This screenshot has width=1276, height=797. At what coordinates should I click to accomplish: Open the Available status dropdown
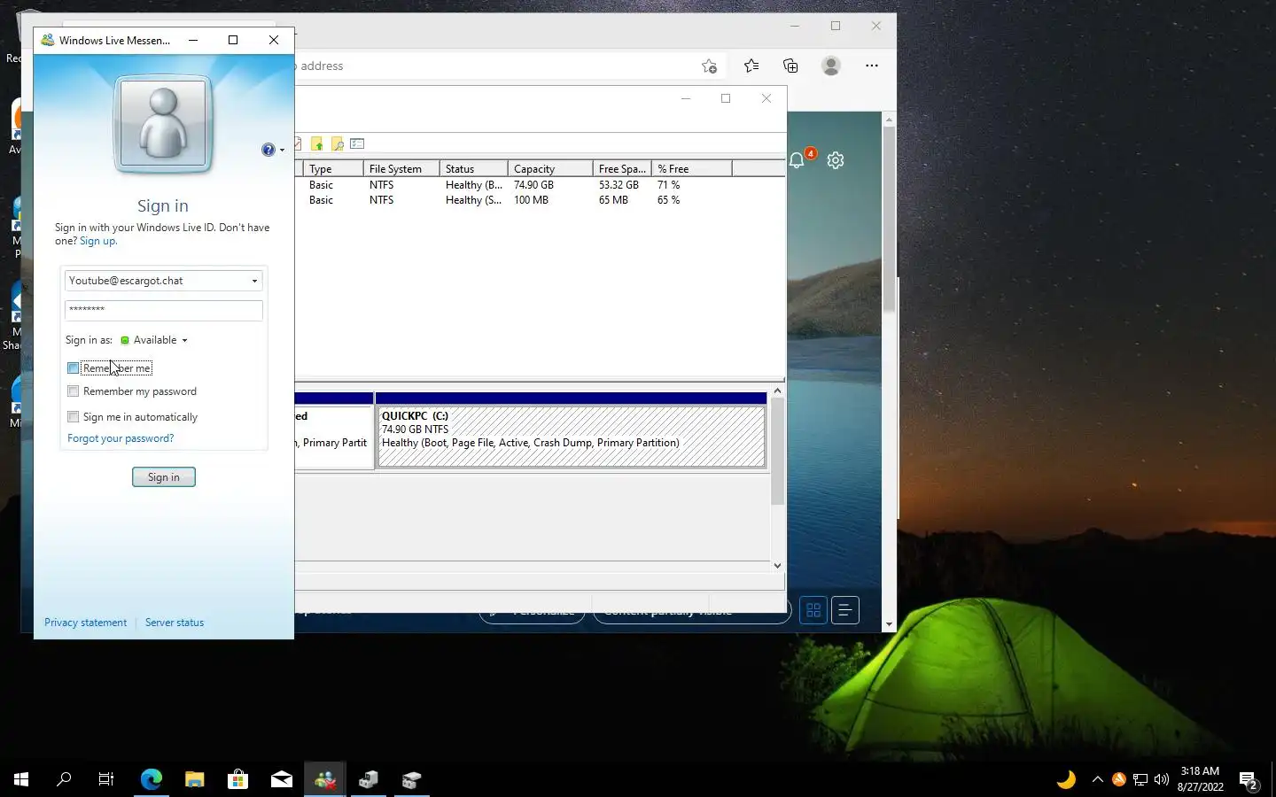click(154, 340)
